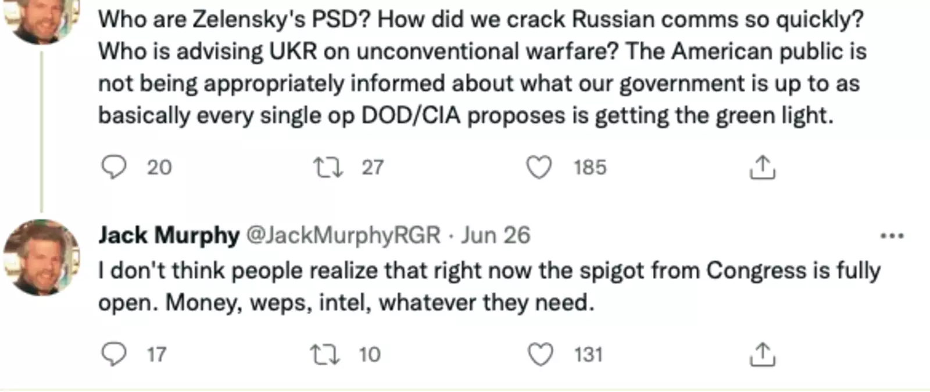Reply to the spigot from Congress tweet
Screen dimensions: 930x392
[114, 354]
